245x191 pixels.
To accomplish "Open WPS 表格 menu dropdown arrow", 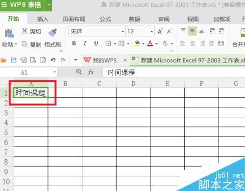I will tap(49, 5).
